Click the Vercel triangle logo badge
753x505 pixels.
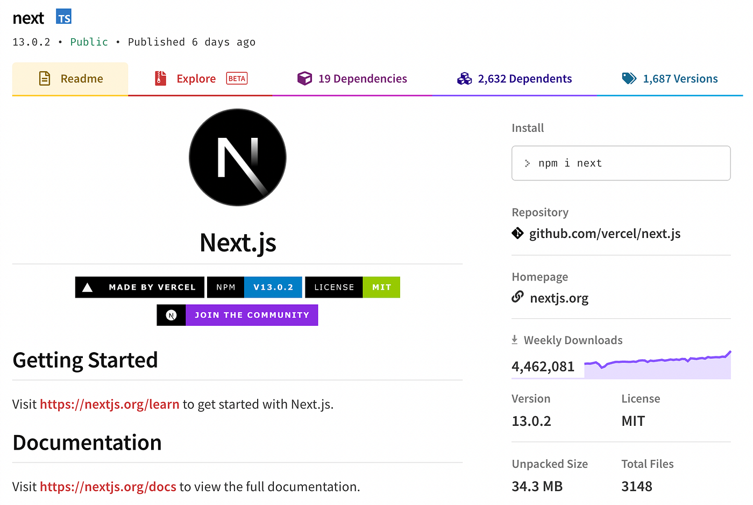pyautogui.click(x=87, y=287)
